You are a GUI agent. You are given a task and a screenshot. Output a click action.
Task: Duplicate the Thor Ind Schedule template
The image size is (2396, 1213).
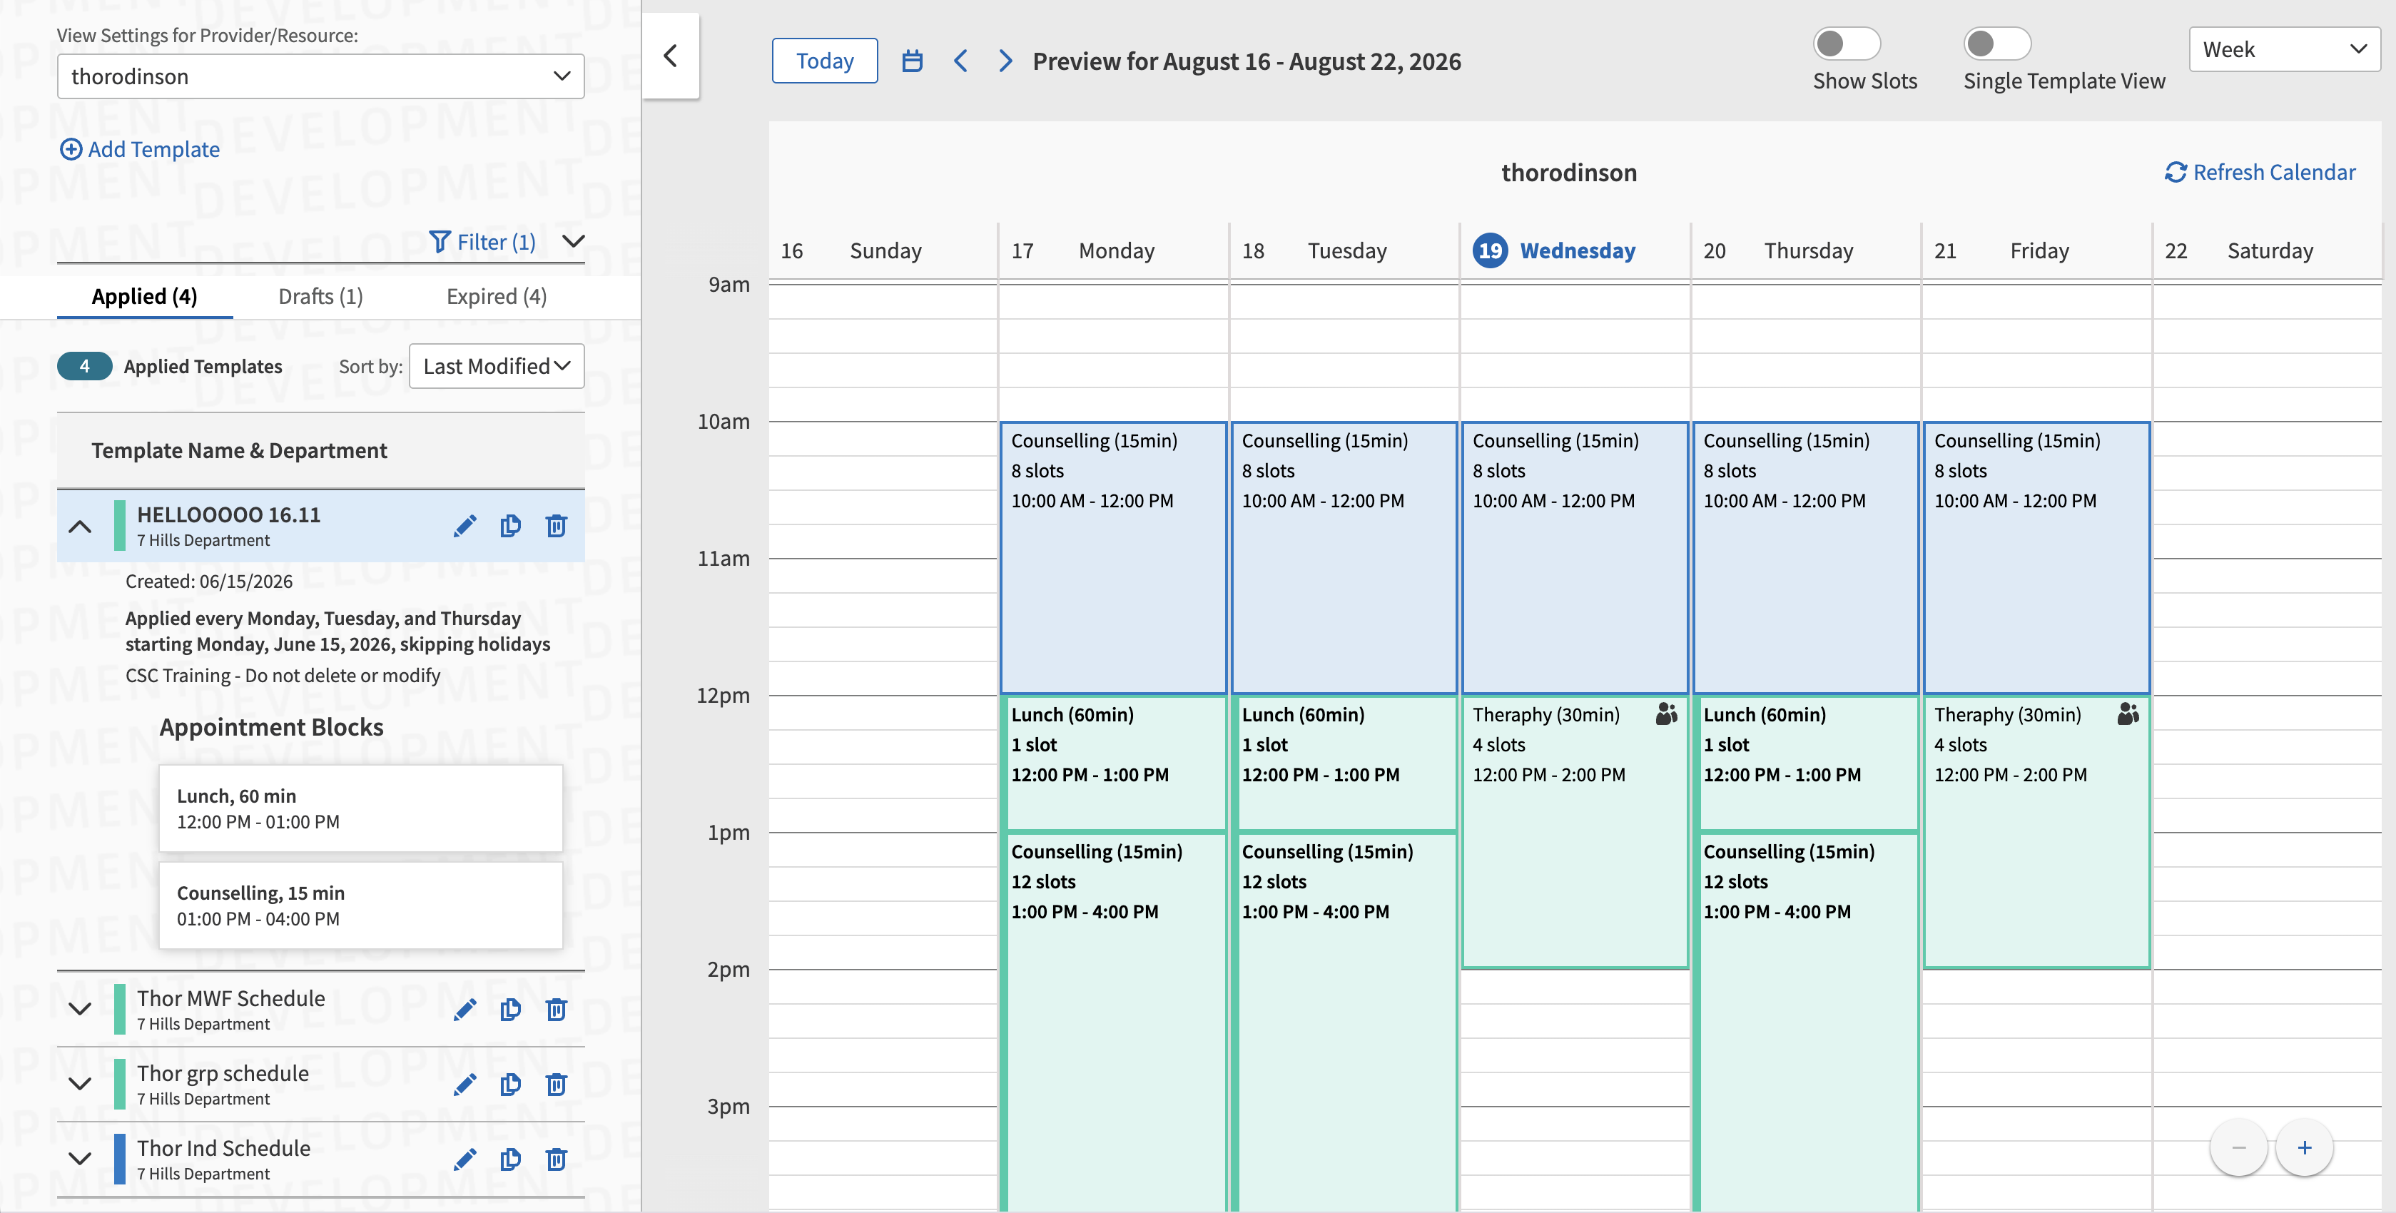[511, 1159]
